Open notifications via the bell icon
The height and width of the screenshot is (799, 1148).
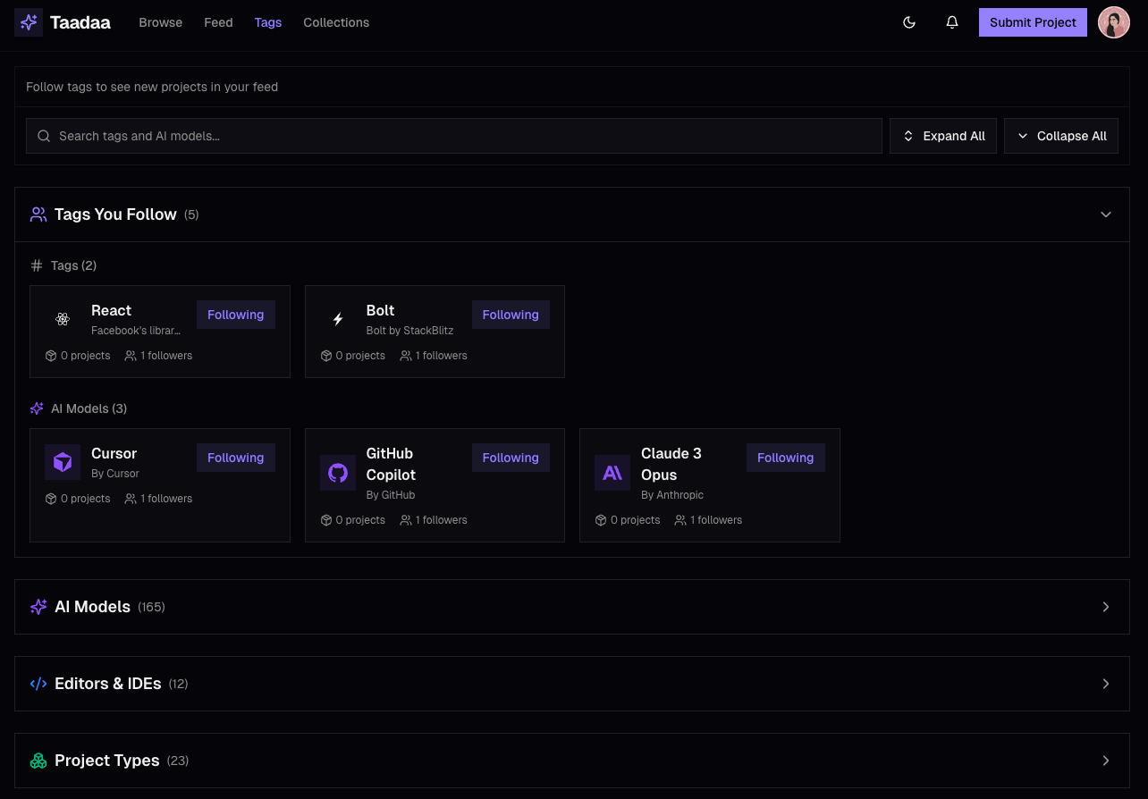coord(952,22)
